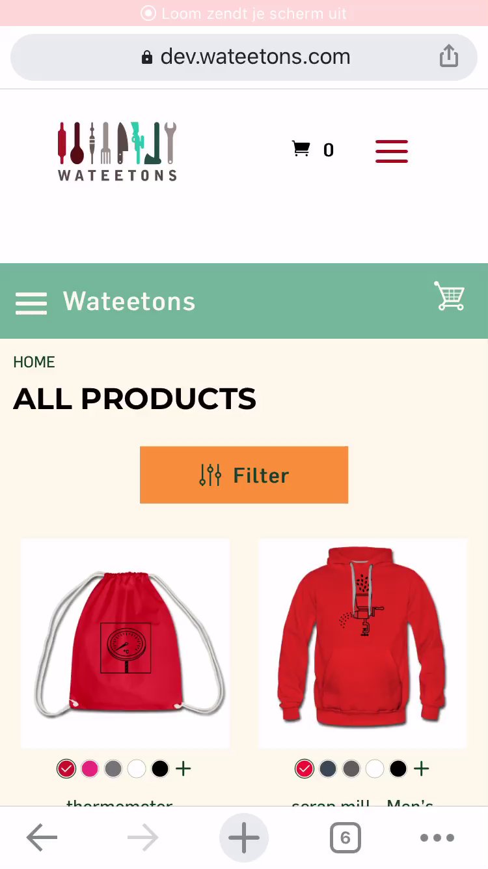Expand more colors plus under hoodie
The height and width of the screenshot is (869, 488).
[x=422, y=769]
